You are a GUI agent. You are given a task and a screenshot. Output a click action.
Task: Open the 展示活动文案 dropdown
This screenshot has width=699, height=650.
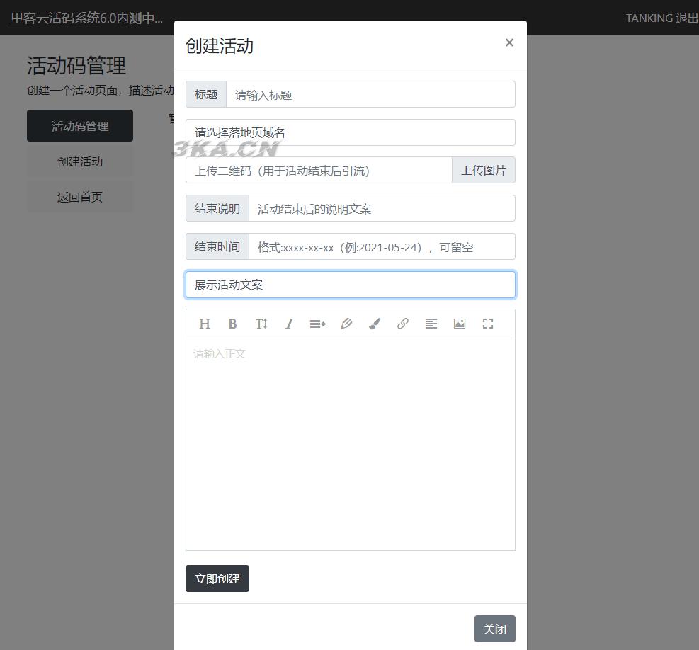coord(350,285)
